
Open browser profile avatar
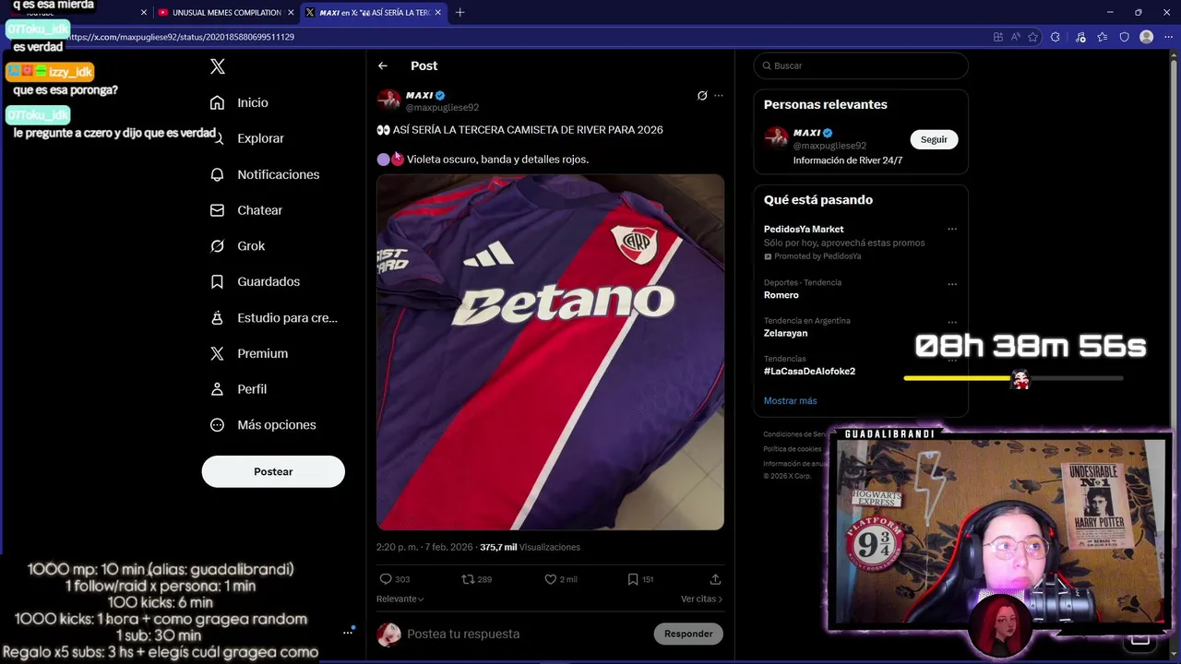pyautogui.click(x=1147, y=37)
